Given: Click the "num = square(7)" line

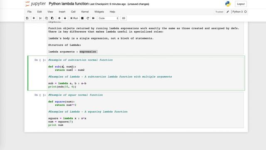Looking at the screenshot, I should (61, 122).
